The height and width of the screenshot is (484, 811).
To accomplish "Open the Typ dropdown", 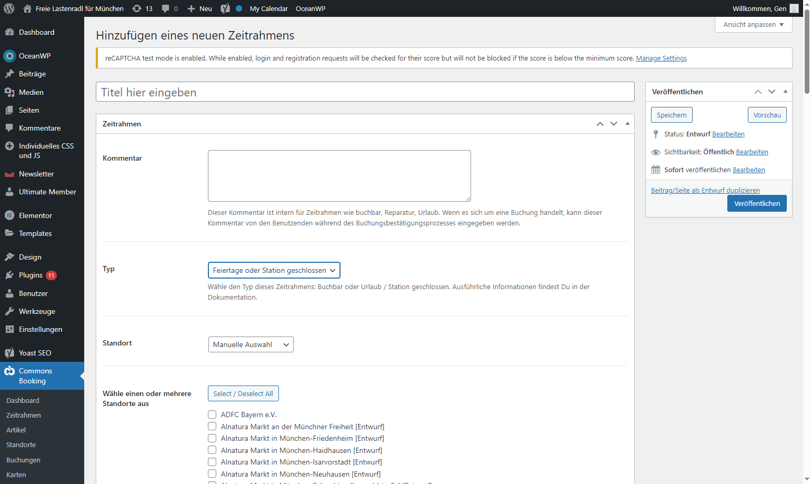I will coord(274,270).
